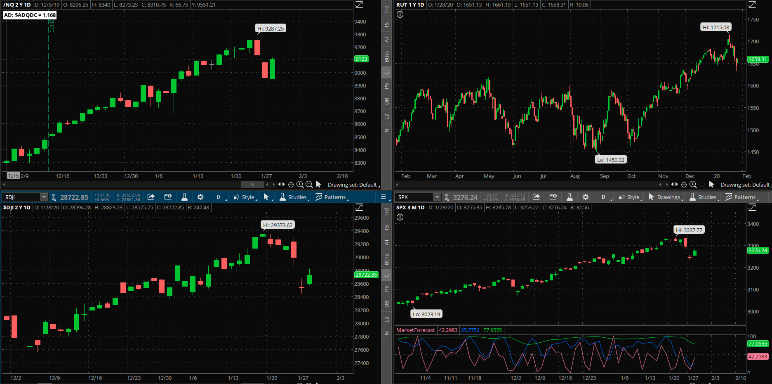Open TS sidebar tab beside /NQ chart
772x384 pixels.
click(386, 25)
